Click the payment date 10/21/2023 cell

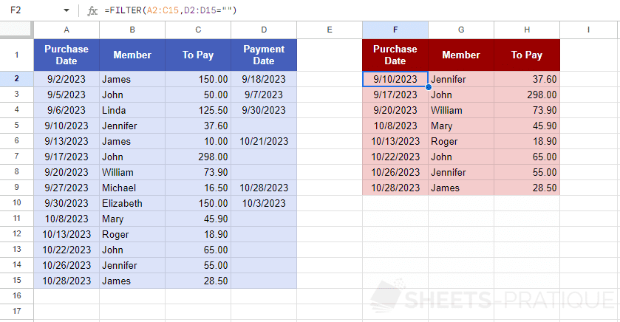pos(264,141)
